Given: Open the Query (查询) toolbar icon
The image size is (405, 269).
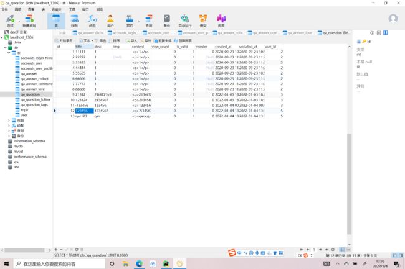Looking at the screenshot, I should [149, 21].
